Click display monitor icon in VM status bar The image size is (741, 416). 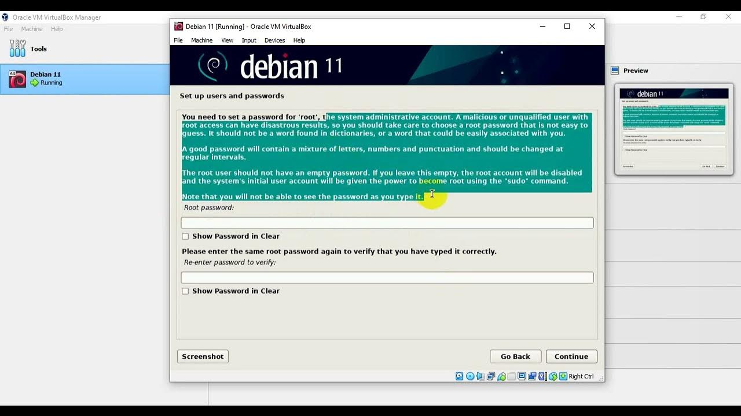click(522, 376)
